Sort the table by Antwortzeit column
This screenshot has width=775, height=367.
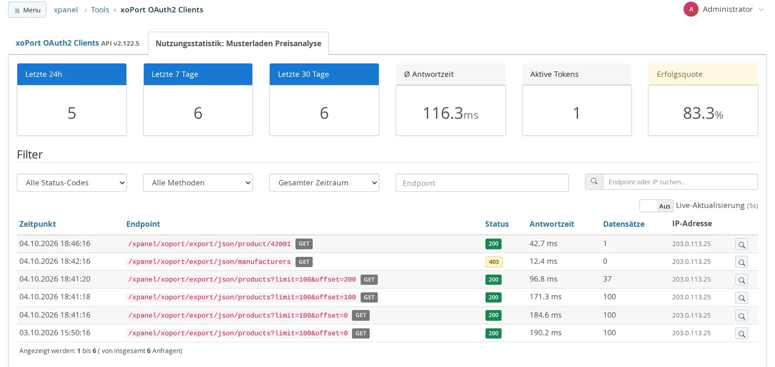tap(552, 224)
